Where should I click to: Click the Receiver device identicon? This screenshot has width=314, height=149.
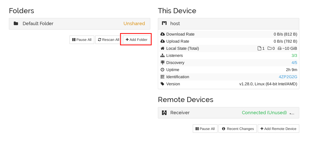point(164,113)
